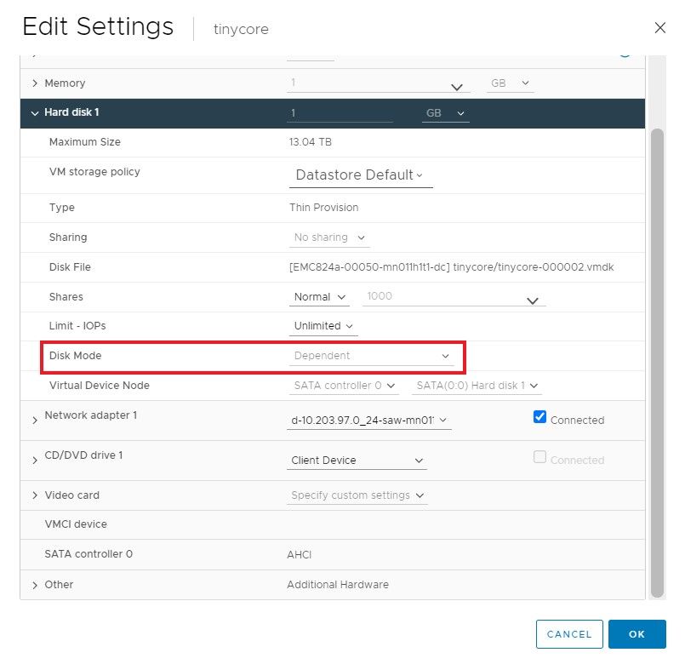Open the Limit - IOPs Unlimited dropdown
This screenshot has height=664, width=685.
tap(323, 326)
